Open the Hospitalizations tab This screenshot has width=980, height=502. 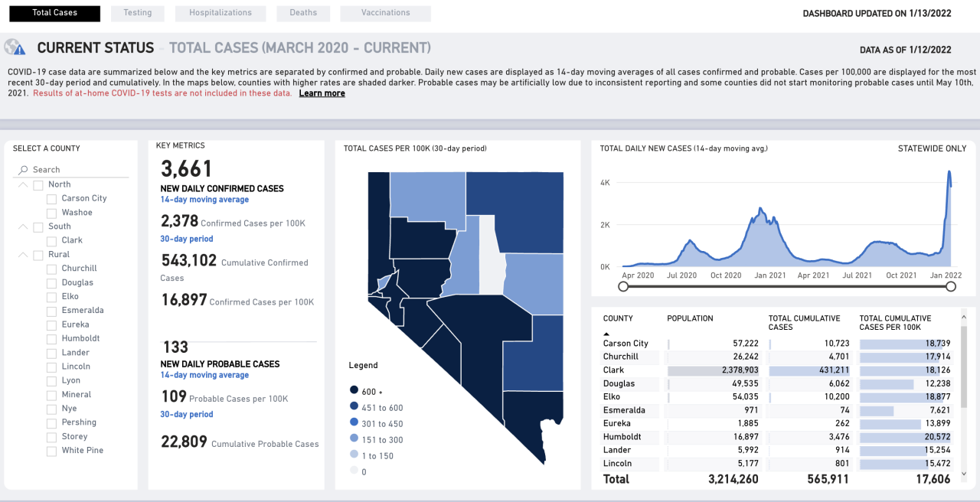point(220,13)
